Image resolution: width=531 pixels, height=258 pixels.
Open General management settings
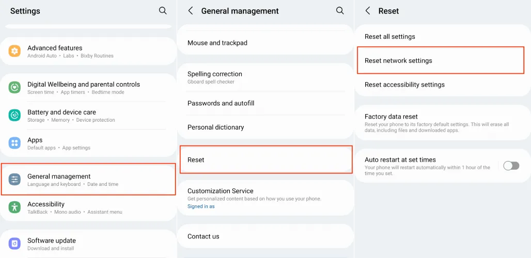click(x=88, y=180)
